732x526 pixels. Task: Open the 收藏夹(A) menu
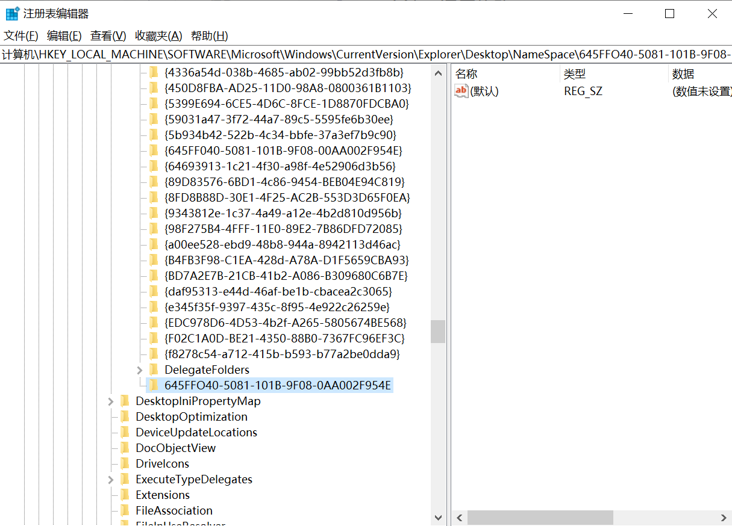tap(158, 36)
